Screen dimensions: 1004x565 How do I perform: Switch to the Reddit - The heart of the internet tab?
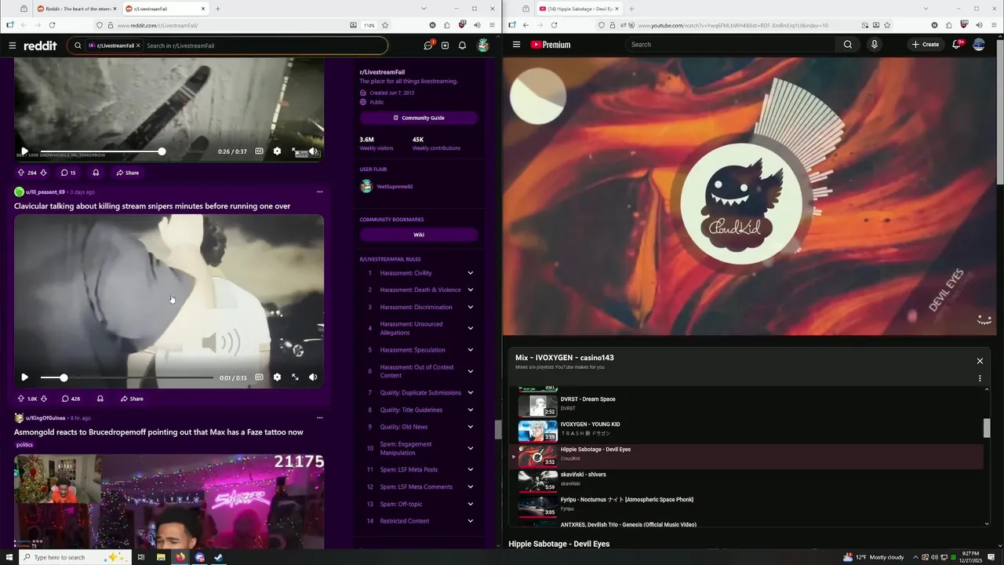75,9
